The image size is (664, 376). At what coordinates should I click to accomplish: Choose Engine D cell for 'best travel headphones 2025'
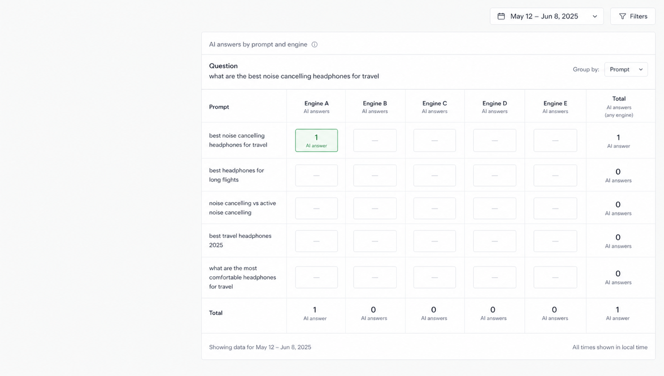[x=495, y=241]
